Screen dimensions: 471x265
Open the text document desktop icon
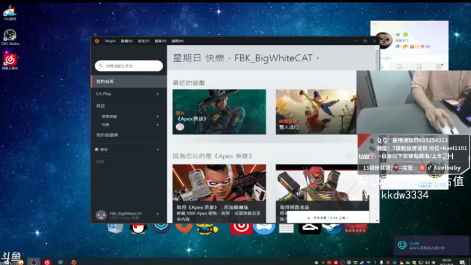tap(286, 228)
